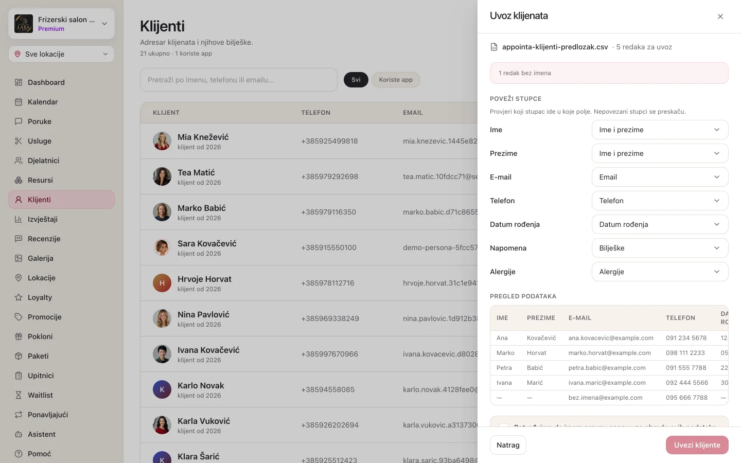Expand the Ime column mapping dropdown
Viewport: 741px width, 463px height.
660,130
